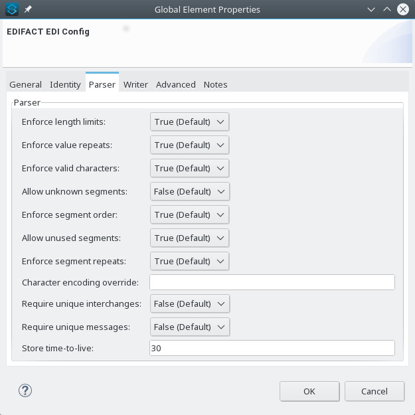
Task: Click the Character encoding override field
Action: (272, 282)
